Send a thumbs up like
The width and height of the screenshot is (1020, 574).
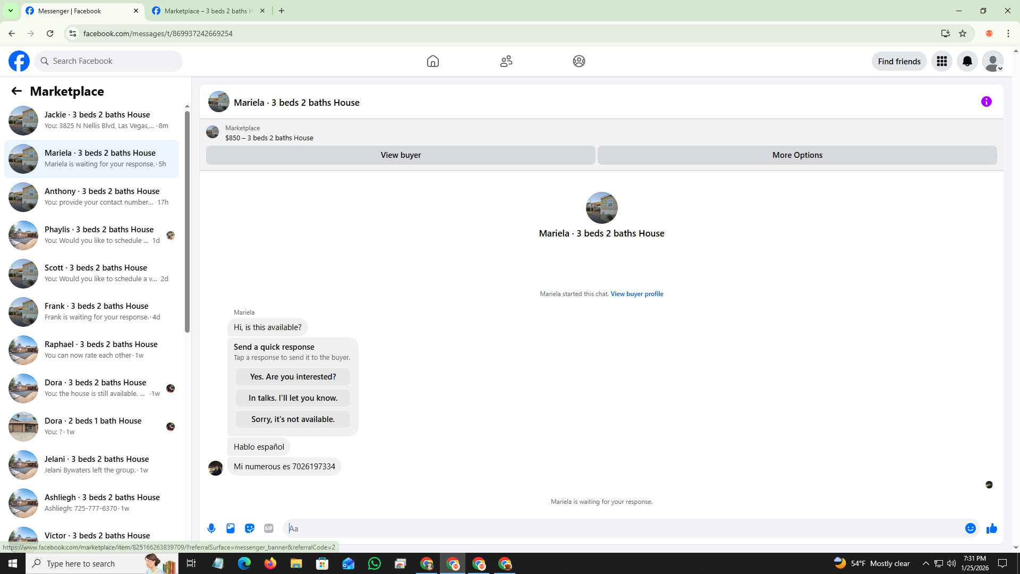click(x=992, y=528)
